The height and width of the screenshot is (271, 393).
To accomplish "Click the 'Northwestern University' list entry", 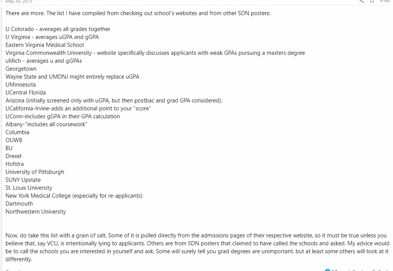I will point(36,212).
